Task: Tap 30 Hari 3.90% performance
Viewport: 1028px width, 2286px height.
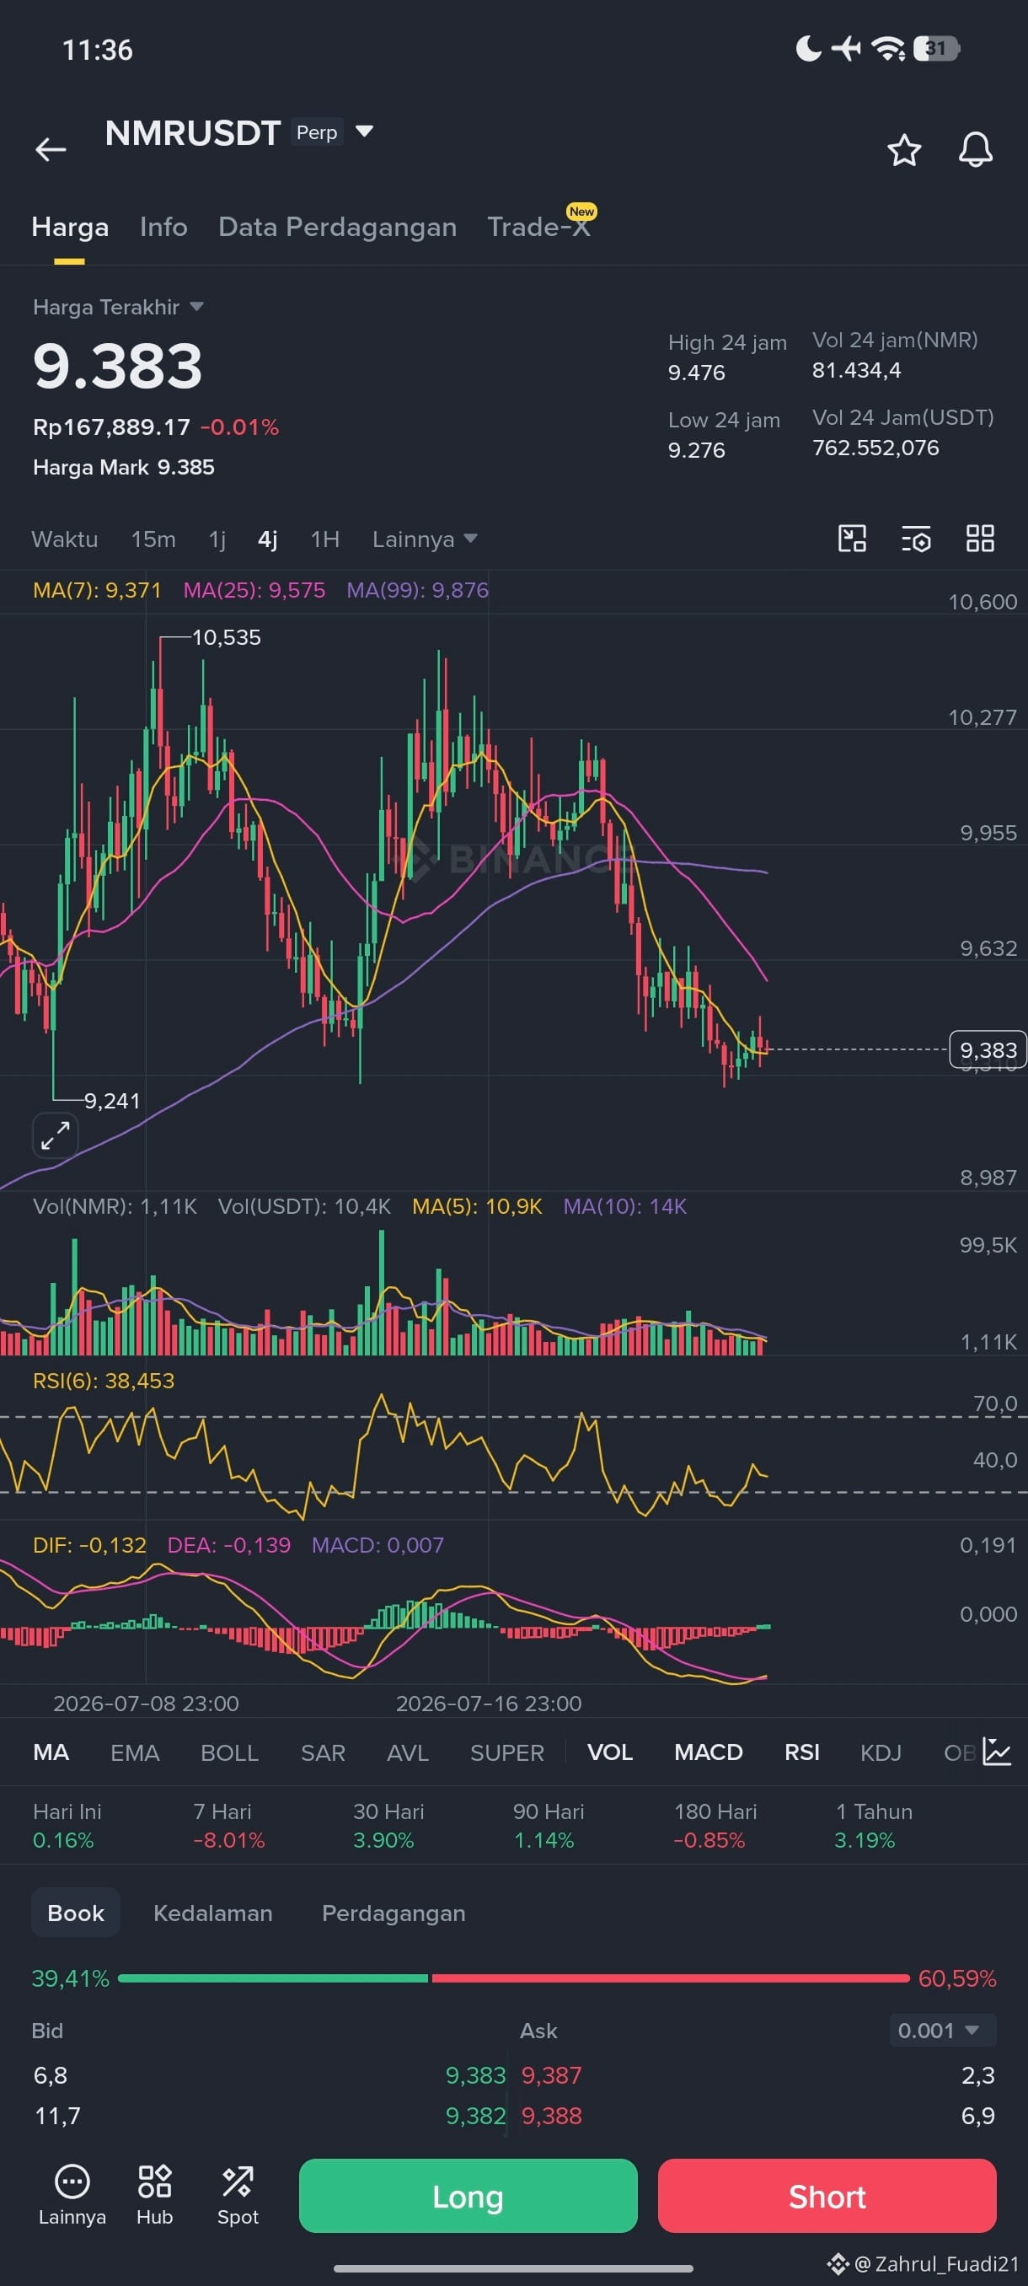Action: (388, 1826)
